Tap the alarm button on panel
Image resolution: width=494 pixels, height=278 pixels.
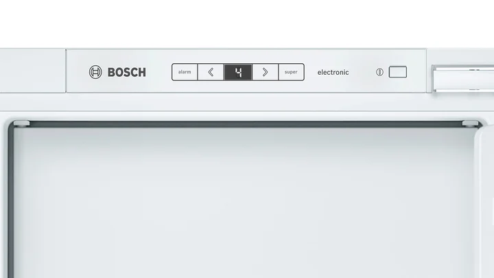point(185,72)
